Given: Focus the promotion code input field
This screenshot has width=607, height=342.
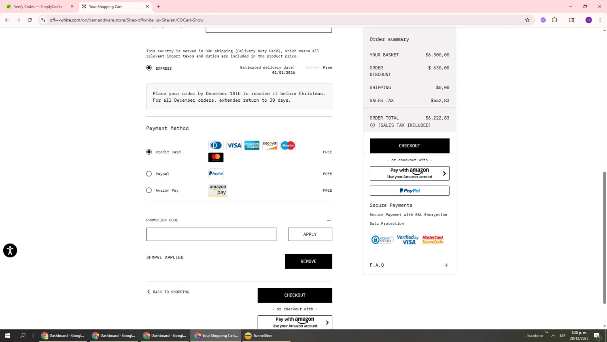Looking at the screenshot, I should click(211, 234).
